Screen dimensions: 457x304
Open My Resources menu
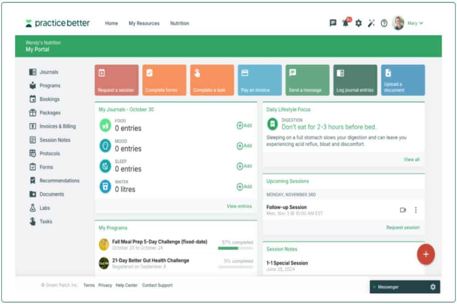[144, 23]
